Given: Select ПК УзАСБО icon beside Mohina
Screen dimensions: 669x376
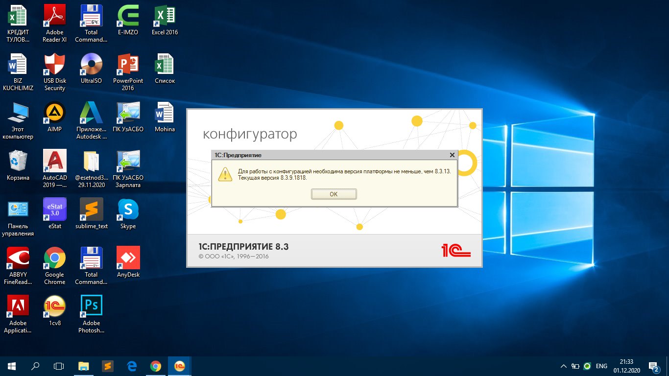Looking at the screenshot, I should click(x=128, y=117).
